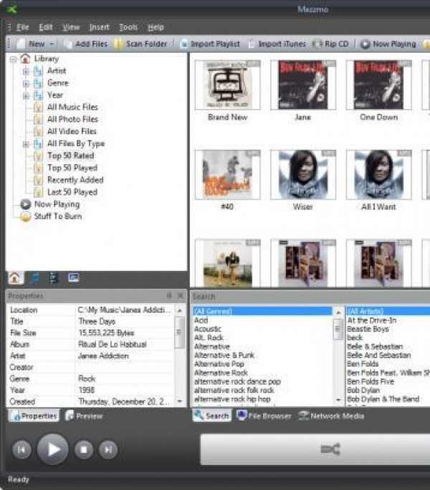Viewport: 430px width, 490px height.
Task: Click Import iTunes toolbar button
Action: pos(277,44)
